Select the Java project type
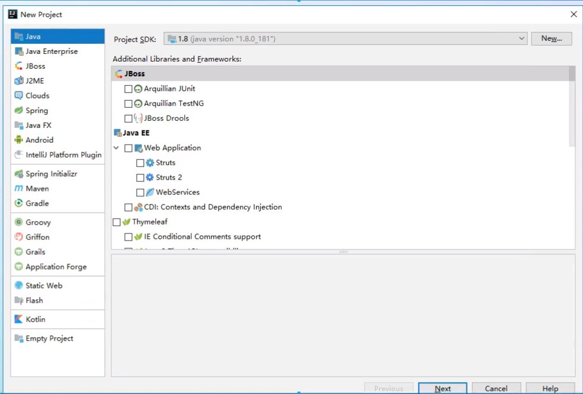The height and width of the screenshot is (394, 583). pyautogui.click(x=57, y=36)
